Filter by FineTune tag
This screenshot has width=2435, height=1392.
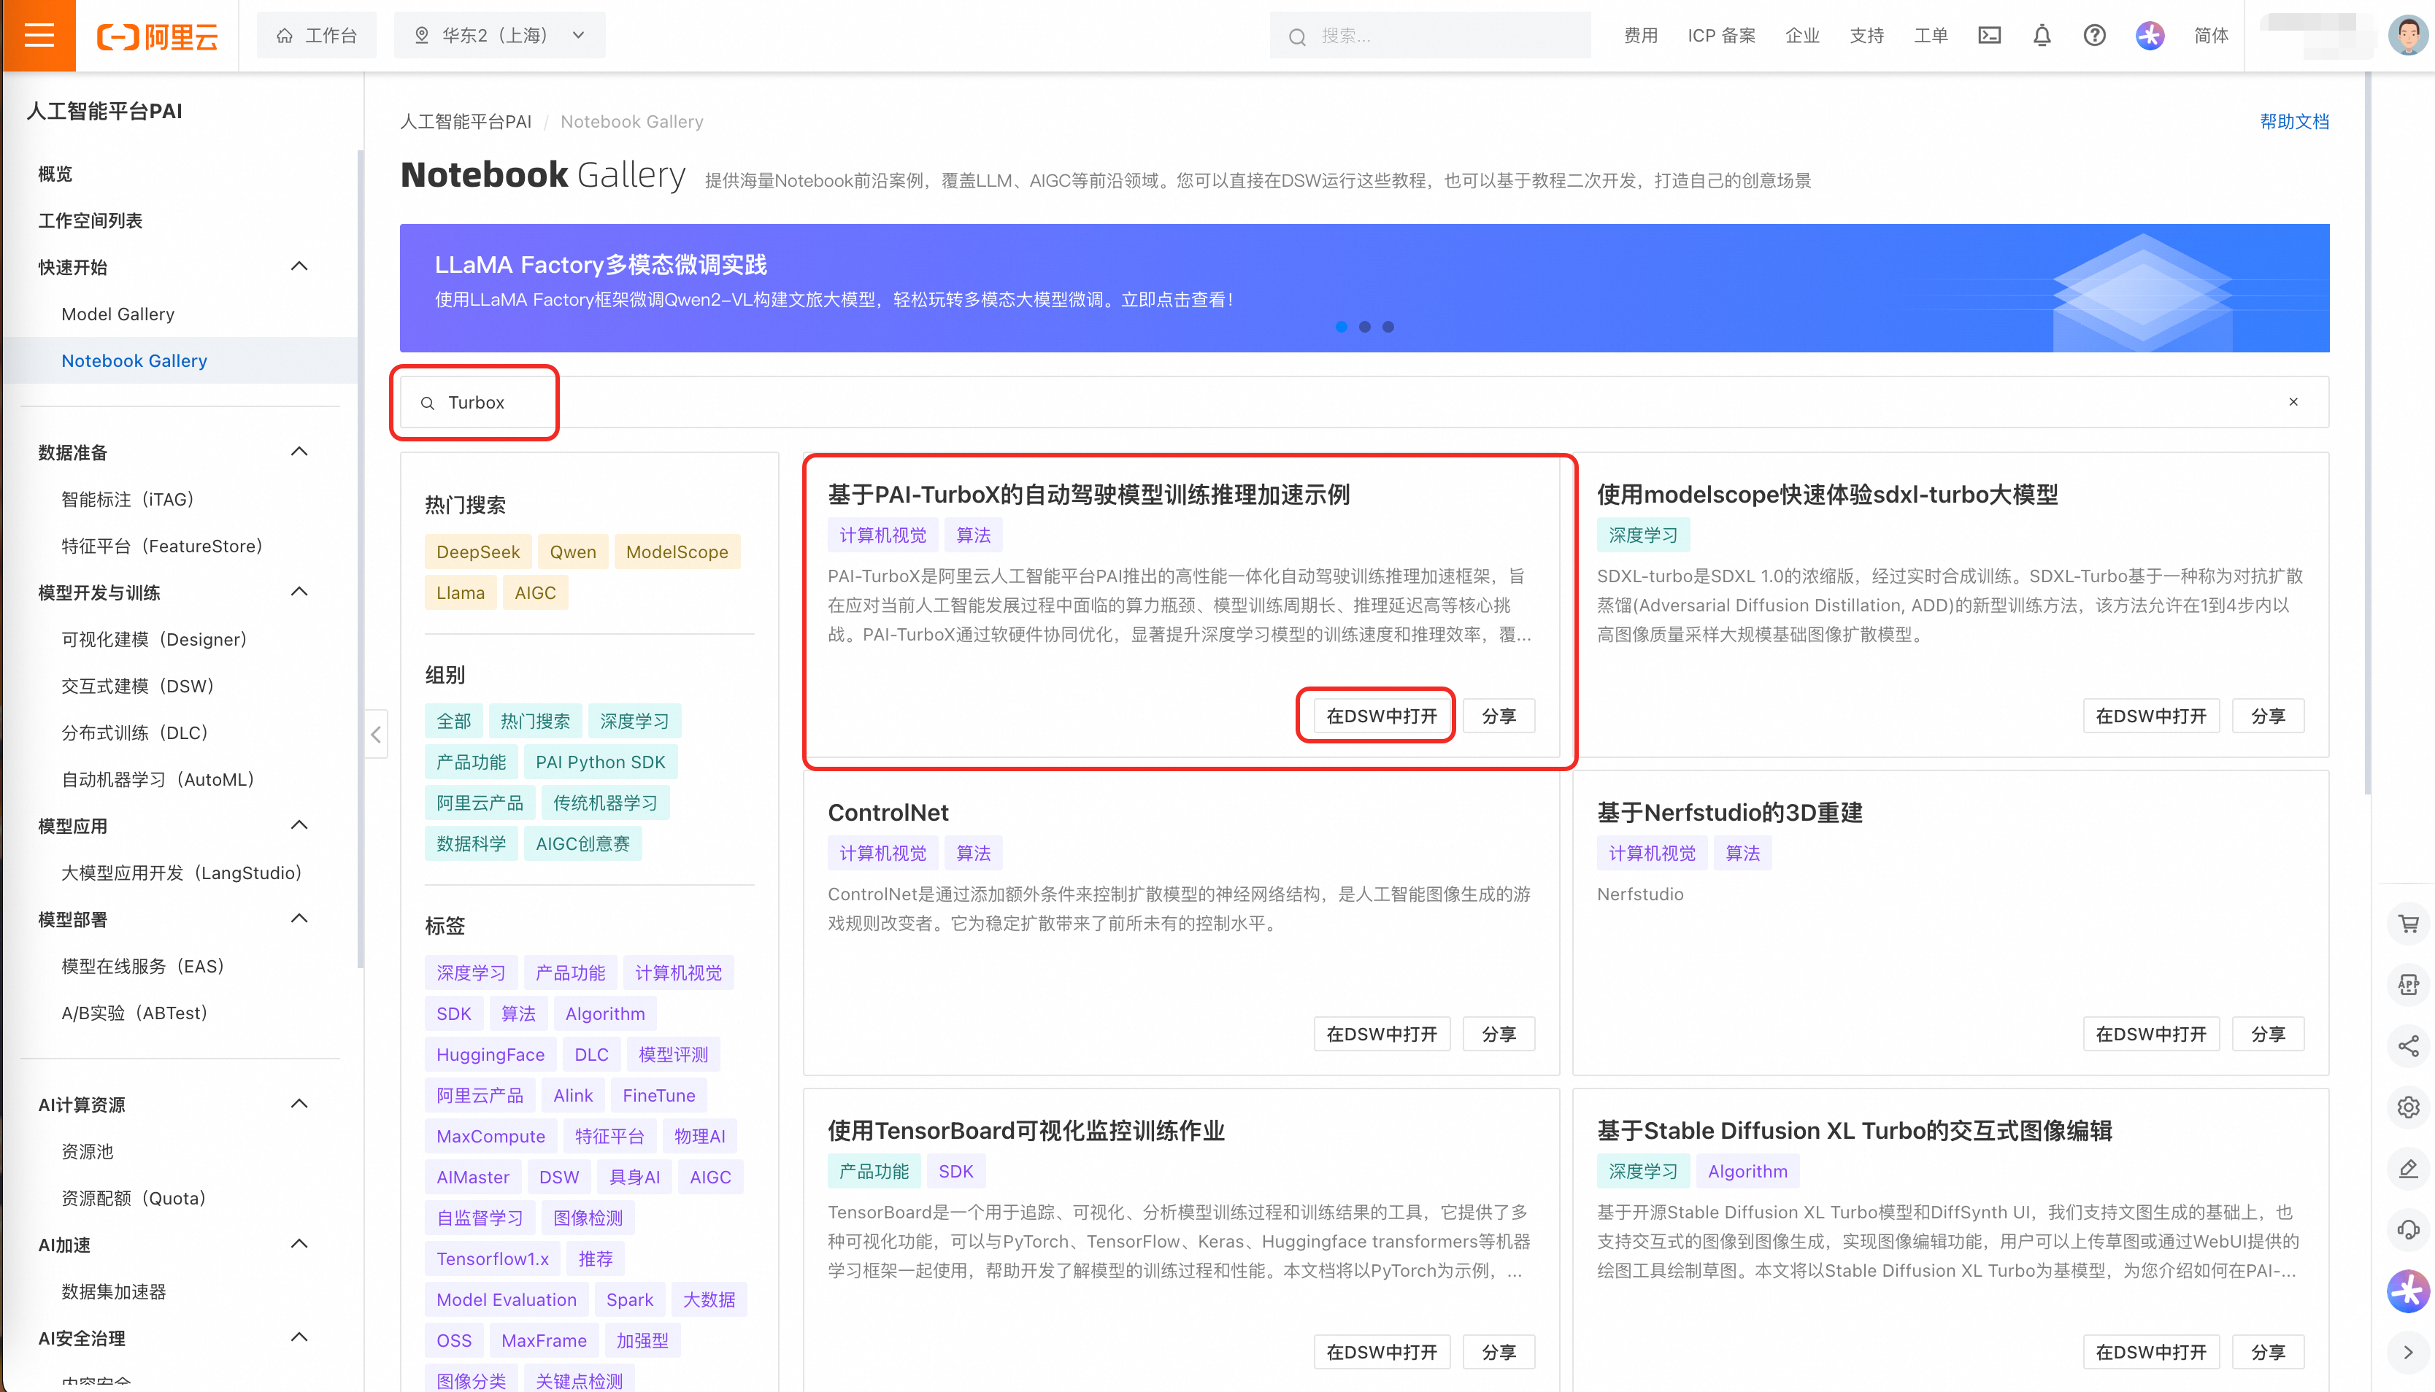[x=659, y=1096]
